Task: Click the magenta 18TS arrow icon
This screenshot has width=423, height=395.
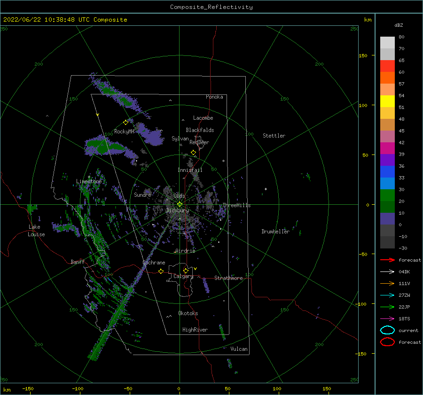Action: [x=387, y=319]
